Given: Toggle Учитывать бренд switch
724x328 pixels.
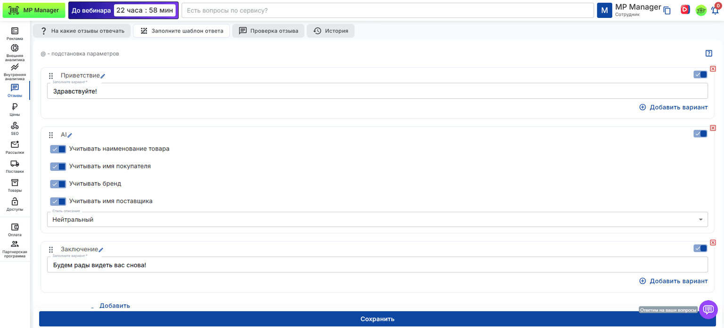Looking at the screenshot, I should (x=58, y=184).
